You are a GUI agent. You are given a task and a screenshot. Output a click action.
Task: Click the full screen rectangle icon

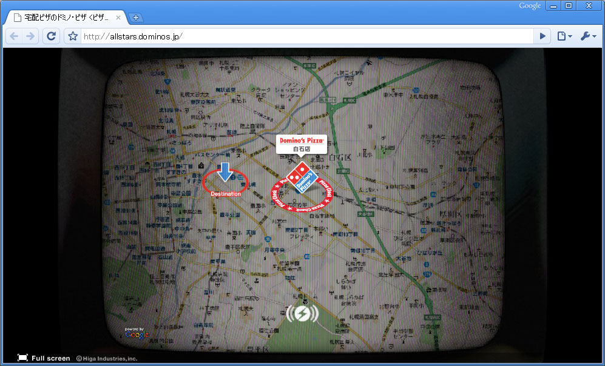tap(23, 358)
